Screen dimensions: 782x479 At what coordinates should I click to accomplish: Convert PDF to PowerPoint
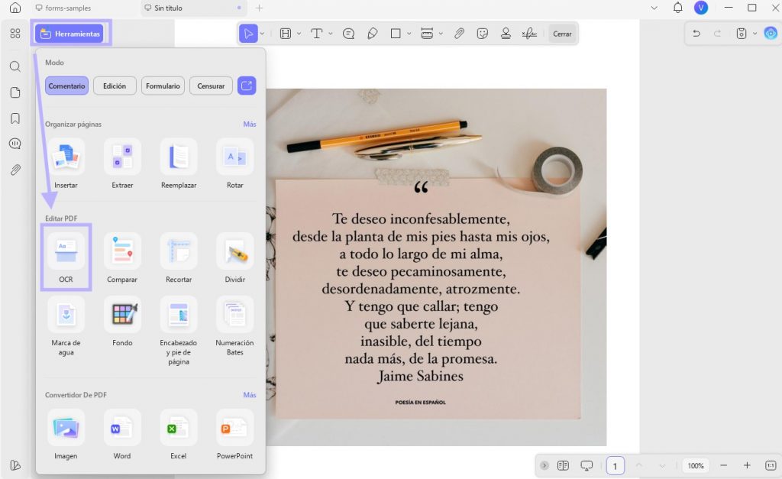coord(235,434)
